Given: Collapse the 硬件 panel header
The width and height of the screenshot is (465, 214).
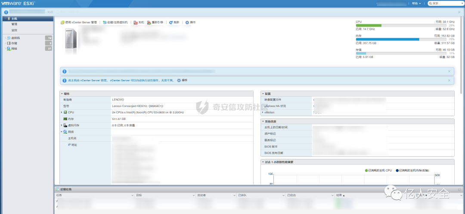Looking at the screenshot, I should (x=62, y=94).
